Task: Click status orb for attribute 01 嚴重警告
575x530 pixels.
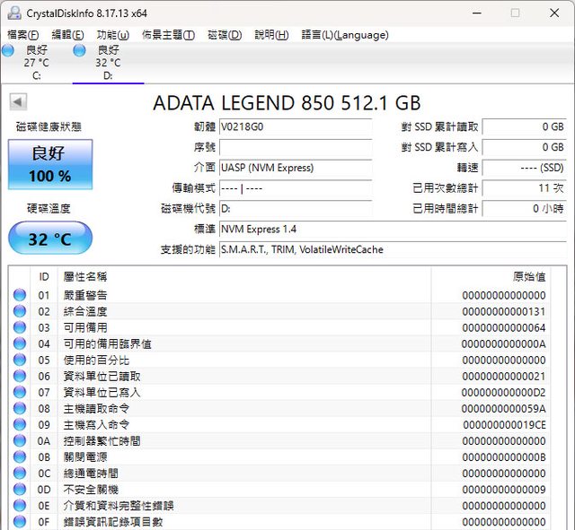Action: point(20,295)
